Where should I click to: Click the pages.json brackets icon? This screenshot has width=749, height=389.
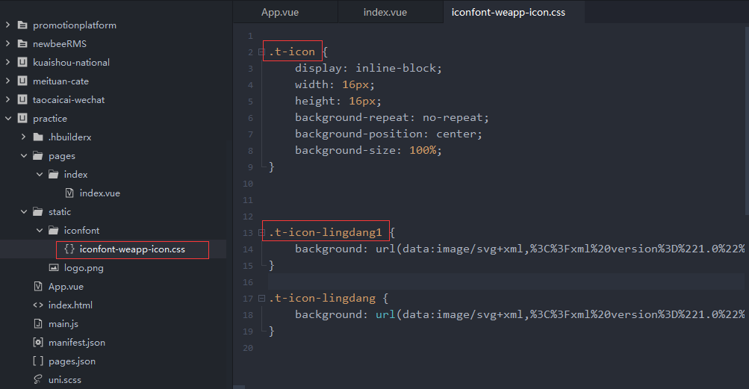[x=38, y=361]
